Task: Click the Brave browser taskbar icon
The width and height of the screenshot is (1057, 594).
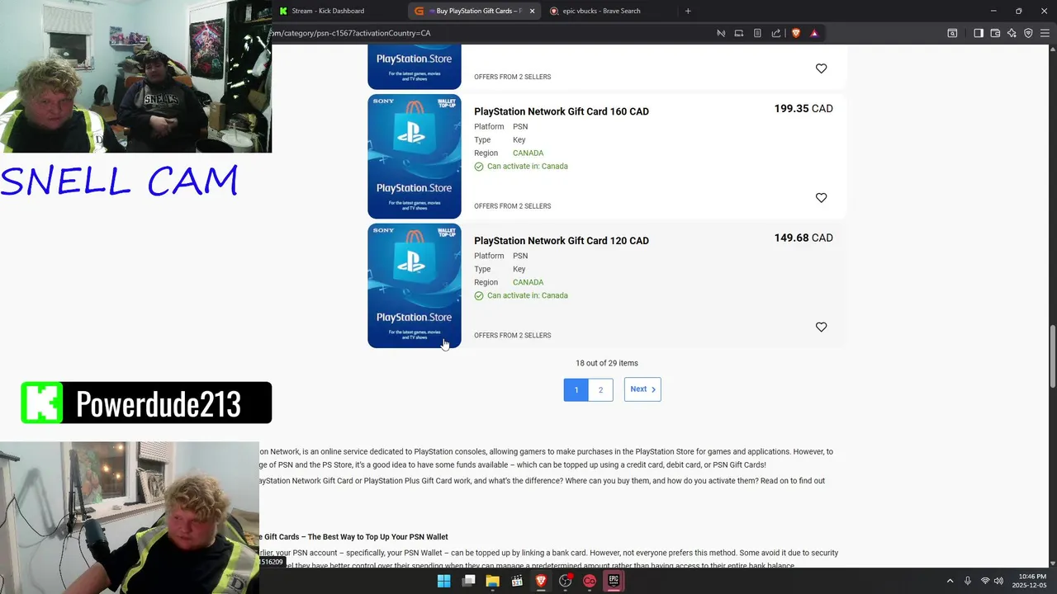Action: pos(541,581)
